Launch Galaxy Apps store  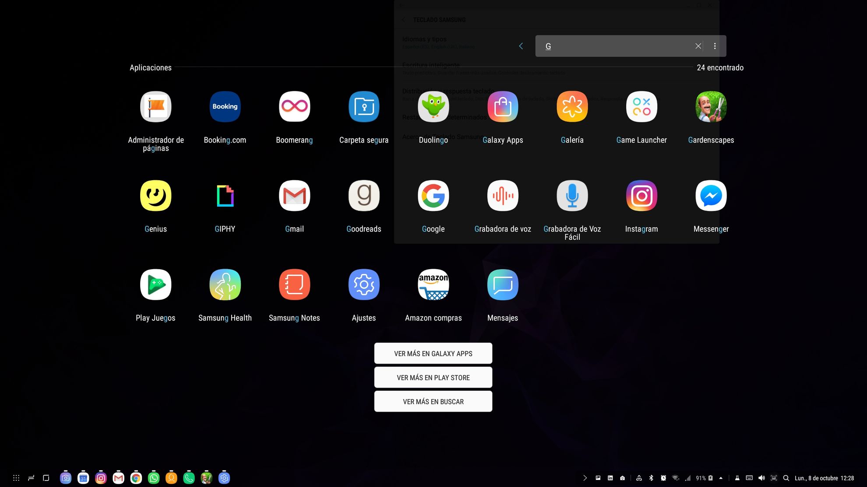[503, 107]
